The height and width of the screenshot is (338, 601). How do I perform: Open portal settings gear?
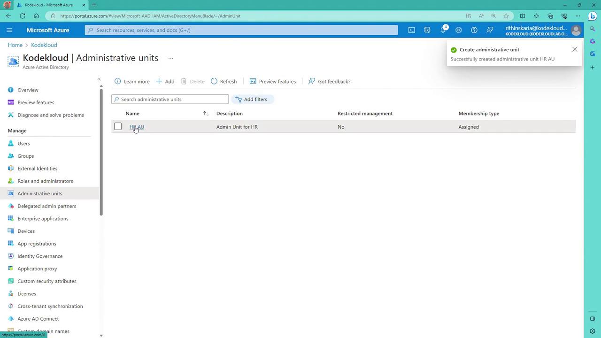(x=458, y=30)
